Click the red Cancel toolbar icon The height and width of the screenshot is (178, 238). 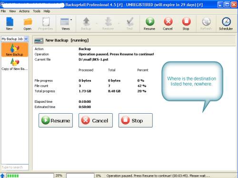[x=168, y=21]
